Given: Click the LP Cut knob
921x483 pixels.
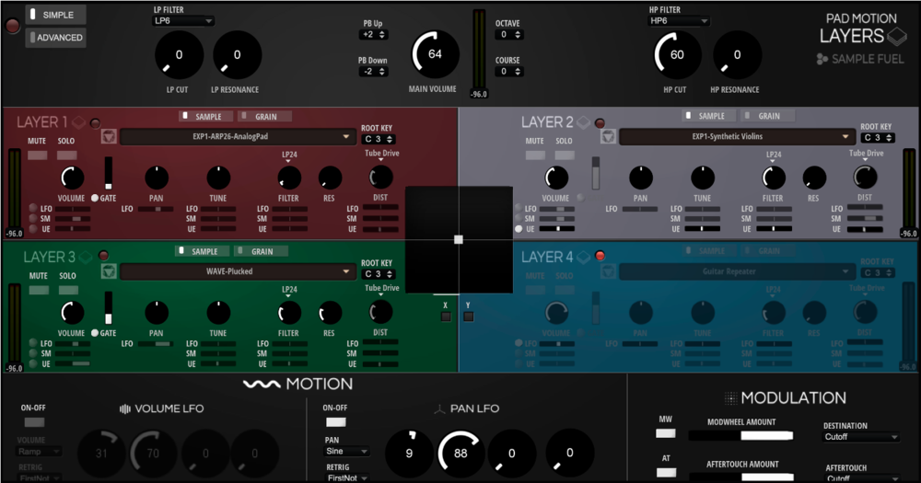Looking at the screenshot, I should (x=179, y=54).
